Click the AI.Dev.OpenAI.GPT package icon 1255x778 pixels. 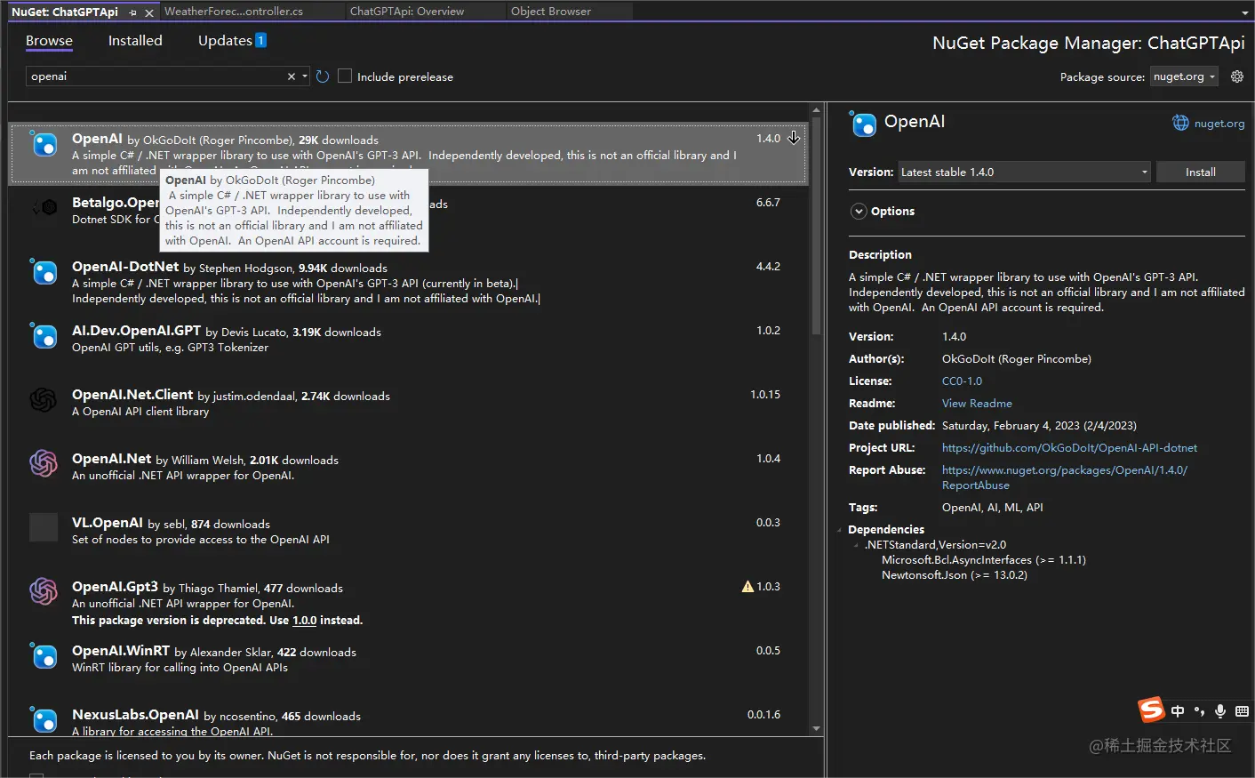pos(44,336)
